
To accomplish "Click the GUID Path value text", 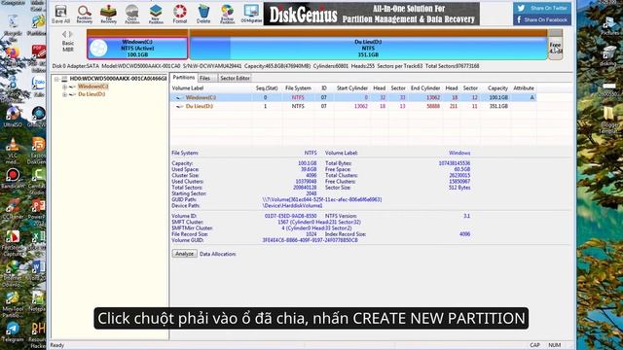I will pyautogui.click(x=322, y=199).
